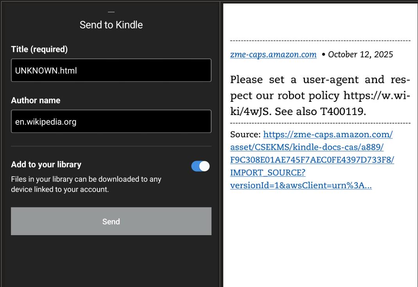Image resolution: width=418 pixels, height=287 pixels.
Task: Click the October 12, 2025 date
Action: click(361, 55)
